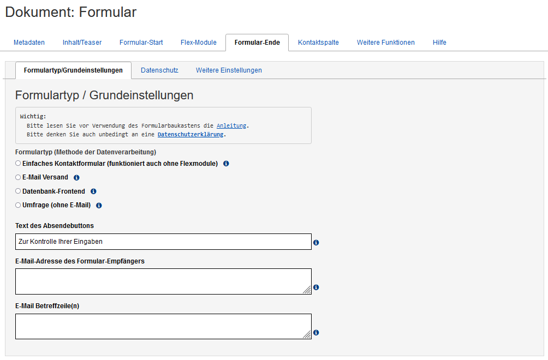Viewport: 548px width, 360px height.
Task: Open the Anleitung link
Action: pos(231,125)
